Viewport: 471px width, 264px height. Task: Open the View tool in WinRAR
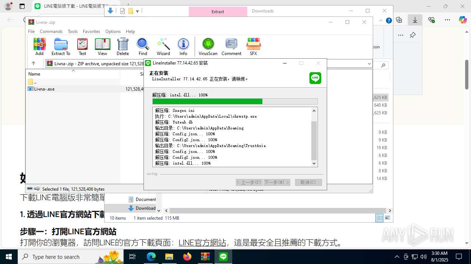point(102,47)
